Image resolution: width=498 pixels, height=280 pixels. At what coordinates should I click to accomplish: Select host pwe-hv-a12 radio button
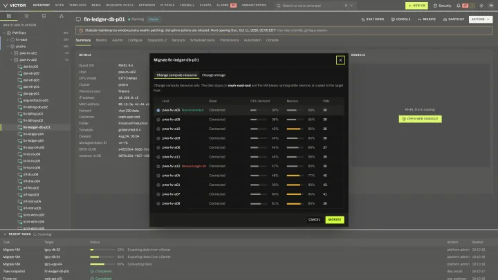pos(158,167)
